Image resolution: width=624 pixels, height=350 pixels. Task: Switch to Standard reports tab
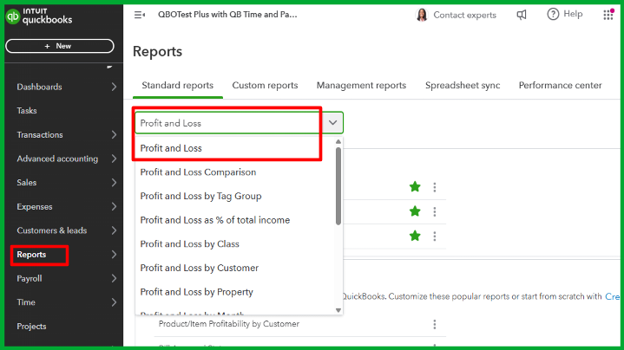(178, 86)
